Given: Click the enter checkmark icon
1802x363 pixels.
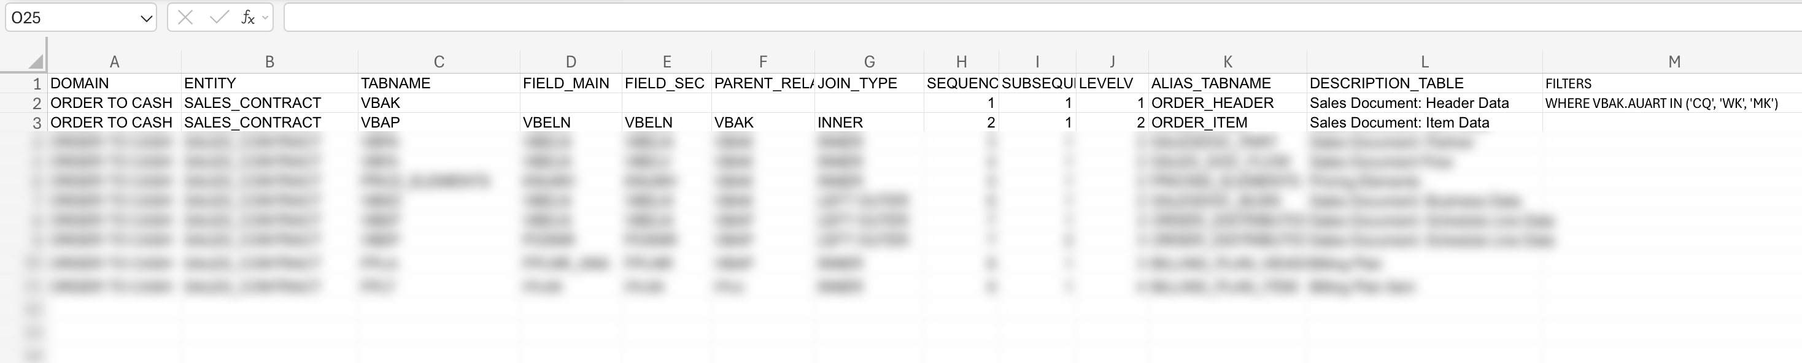Looking at the screenshot, I should click(219, 18).
